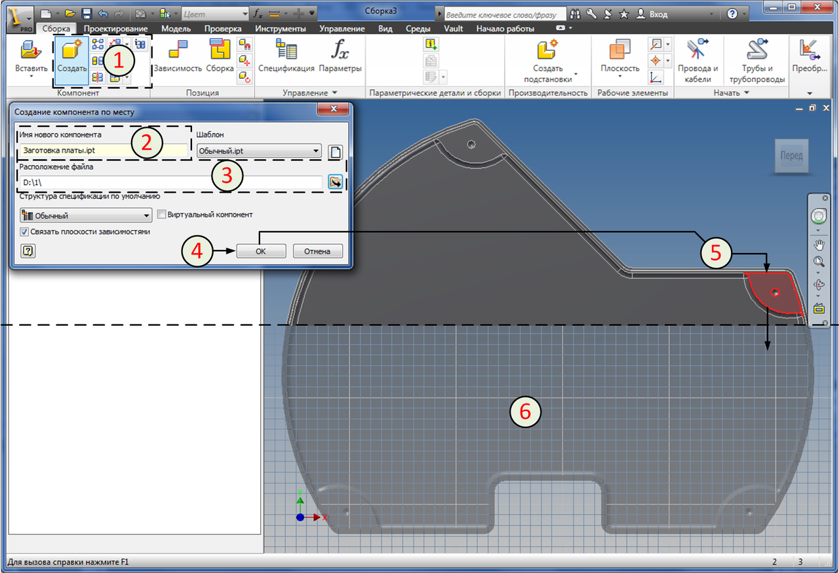
Task: Open the Вставить dropdown arrow
Action: 31,77
